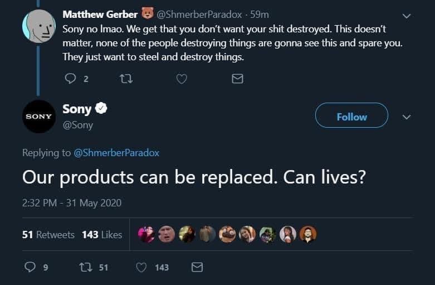Retweet Matthew Gerber's tweet
This screenshot has height=285, width=435.
pyautogui.click(x=126, y=79)
